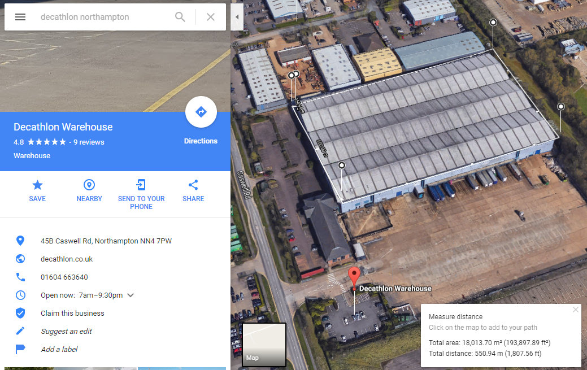Viewport: 587px width, 370px height.
Task: Click Suggest an edit
Action: point(66,331)
